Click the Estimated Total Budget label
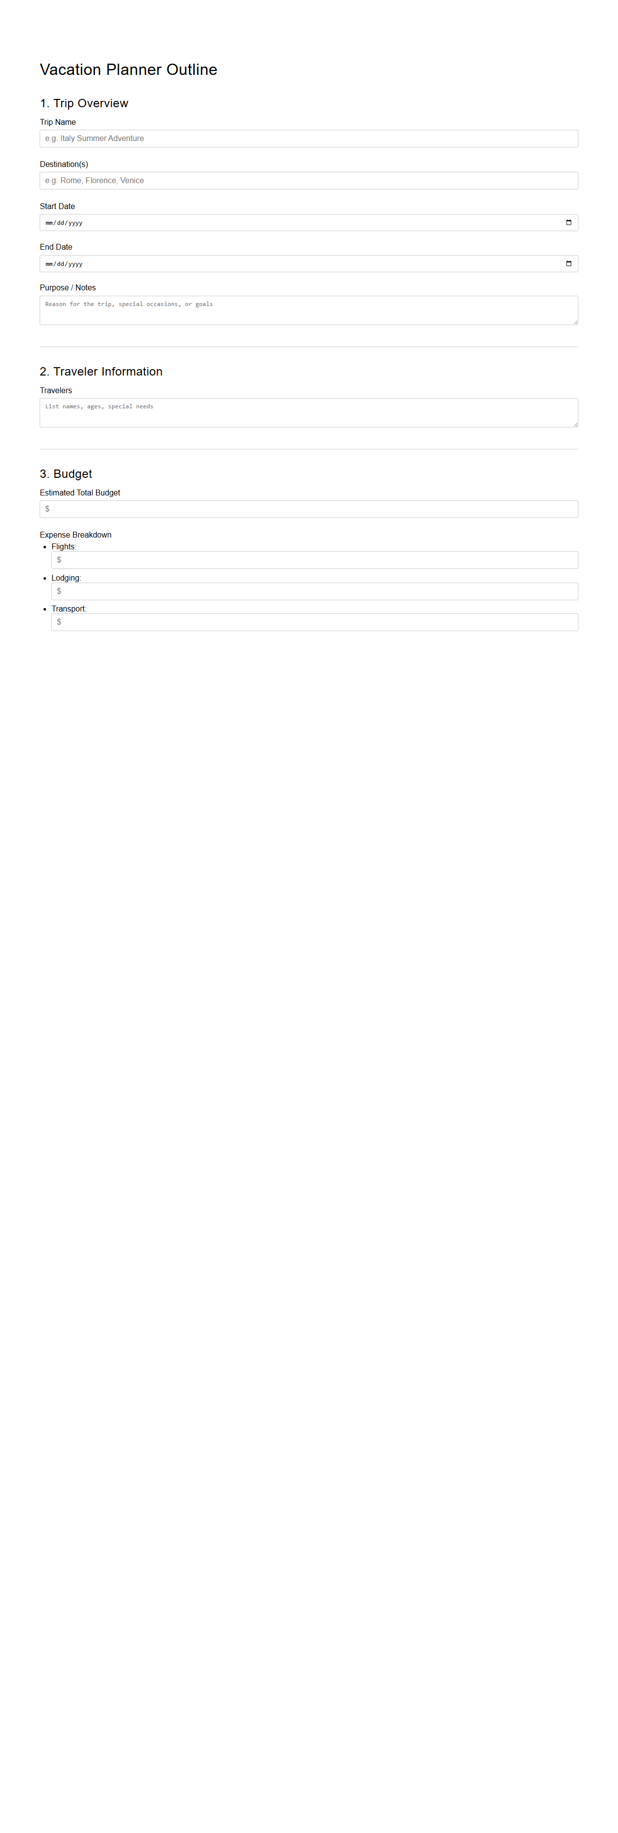 click(x=80, y=493)
